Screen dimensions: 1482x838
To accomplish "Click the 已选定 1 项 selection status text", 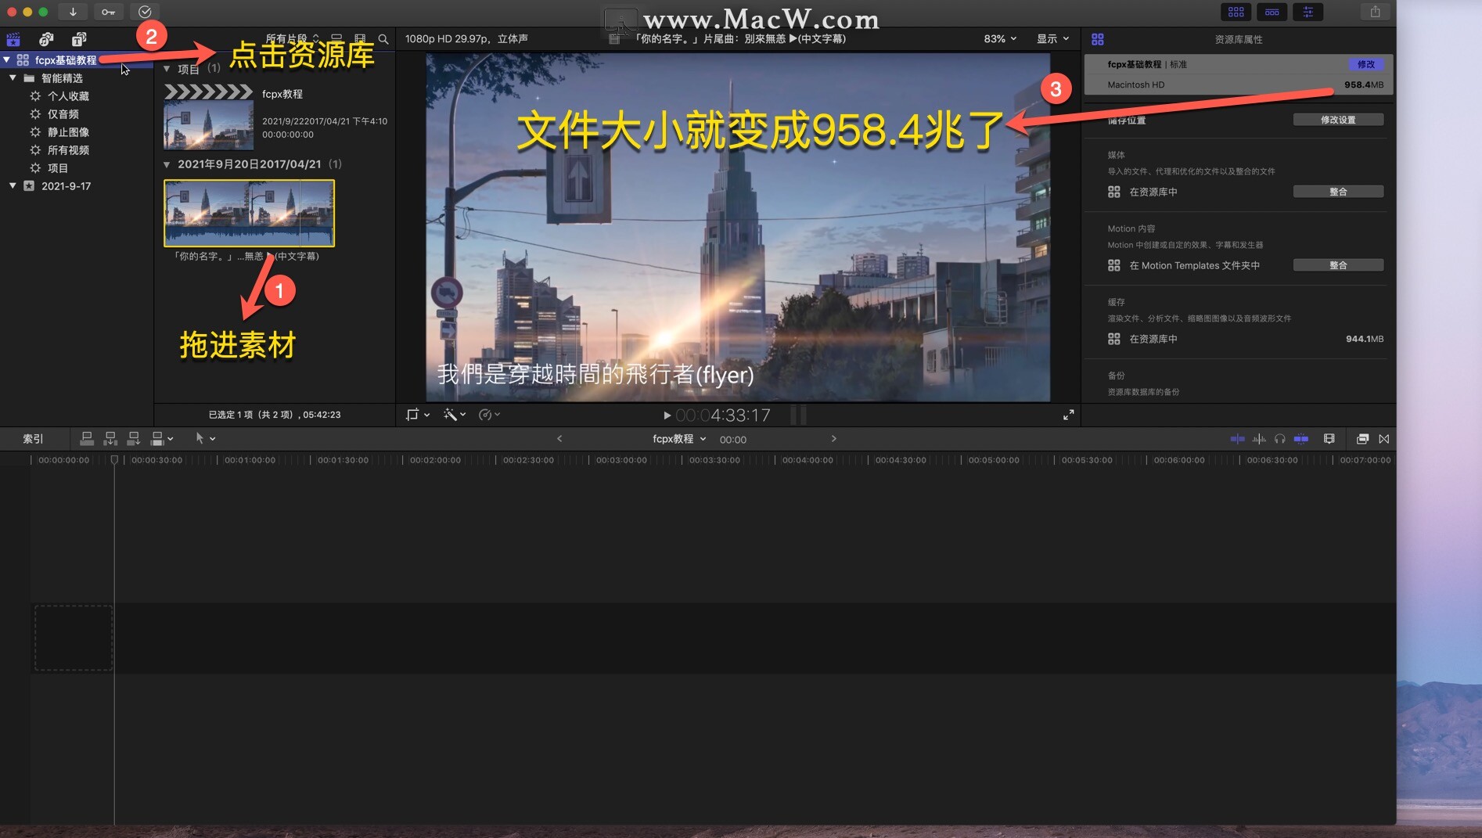I will pyautogui.click(x=275, y=415).
